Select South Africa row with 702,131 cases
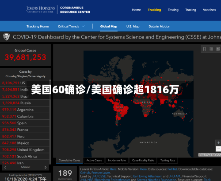The image size is (221, 181). pos(25,156)
